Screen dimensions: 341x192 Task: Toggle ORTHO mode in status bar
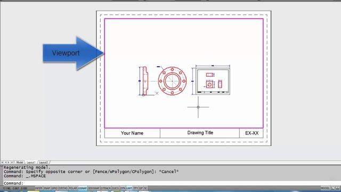[x=63, y=188]
